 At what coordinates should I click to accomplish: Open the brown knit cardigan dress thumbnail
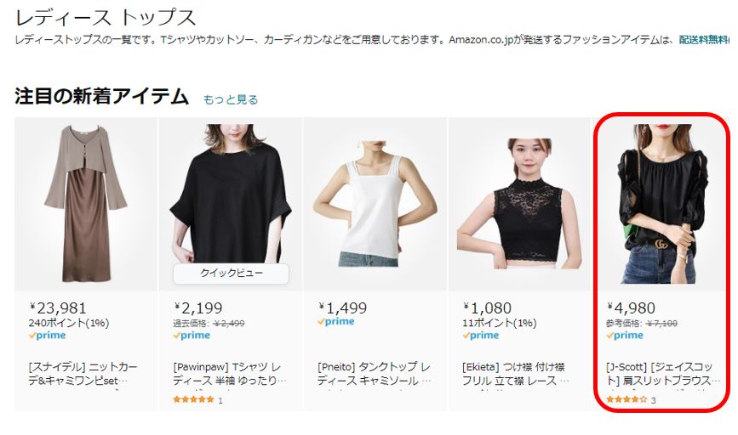point(86,204)
